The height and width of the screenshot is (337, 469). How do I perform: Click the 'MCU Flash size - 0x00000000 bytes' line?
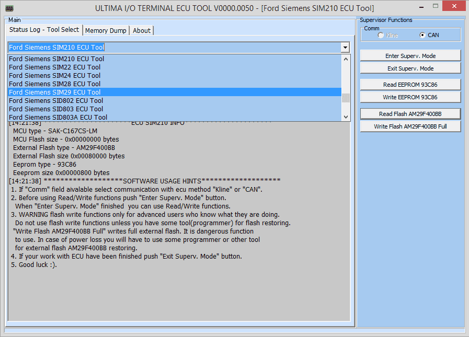(x=66, y=140)
